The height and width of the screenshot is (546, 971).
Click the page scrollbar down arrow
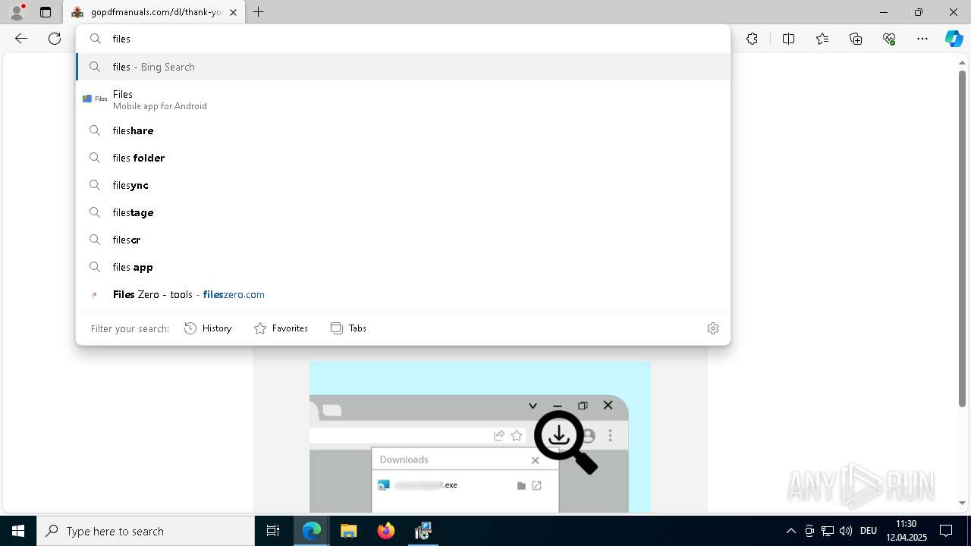pos(963,503)
